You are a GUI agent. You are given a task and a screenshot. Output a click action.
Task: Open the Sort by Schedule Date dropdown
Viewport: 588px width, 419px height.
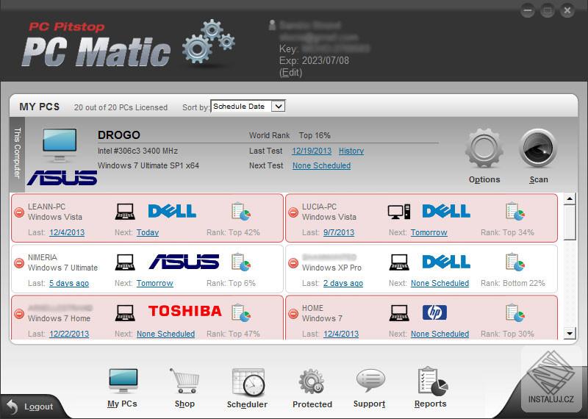[x=248, y=107]
